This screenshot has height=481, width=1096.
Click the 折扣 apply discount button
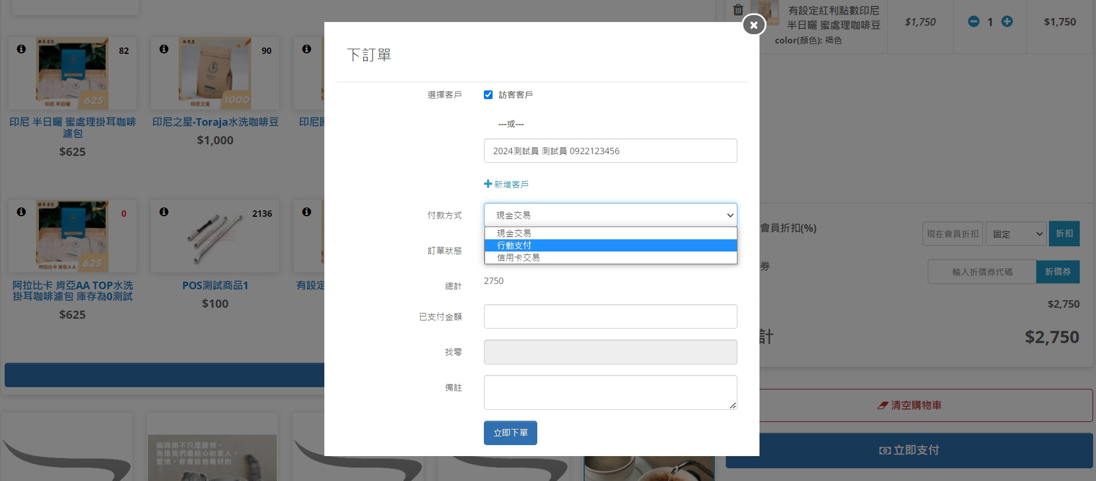1064,234
